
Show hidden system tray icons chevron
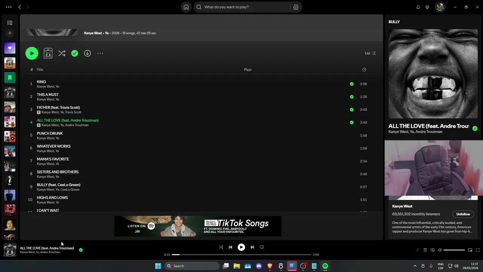click(x=415, y=266)
